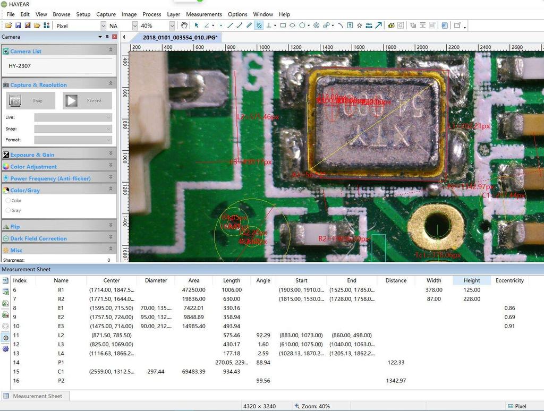Click the Height column header
This screenshot has height=411, width=544.
pyautogui.click(x=471, y=280)
